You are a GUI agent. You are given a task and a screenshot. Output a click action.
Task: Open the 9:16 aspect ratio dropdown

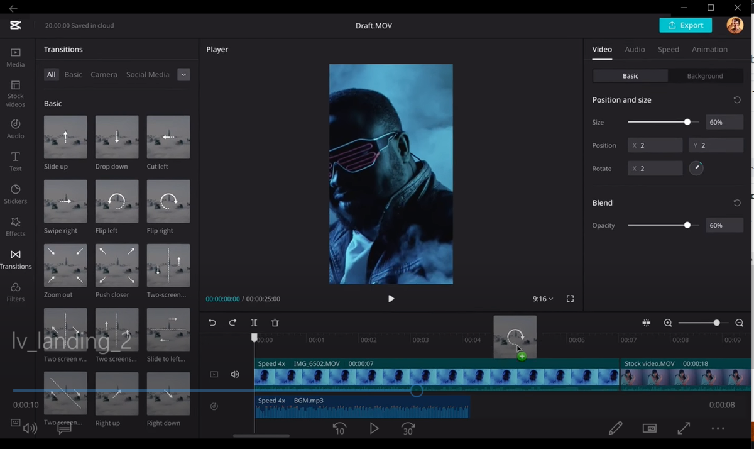543,299
